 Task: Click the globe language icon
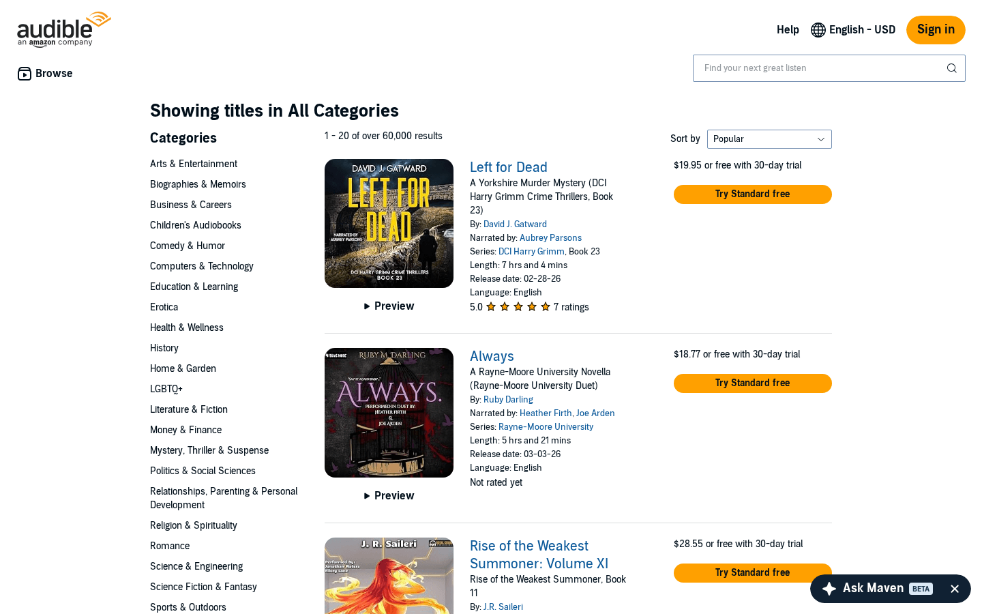pos(817,30)
